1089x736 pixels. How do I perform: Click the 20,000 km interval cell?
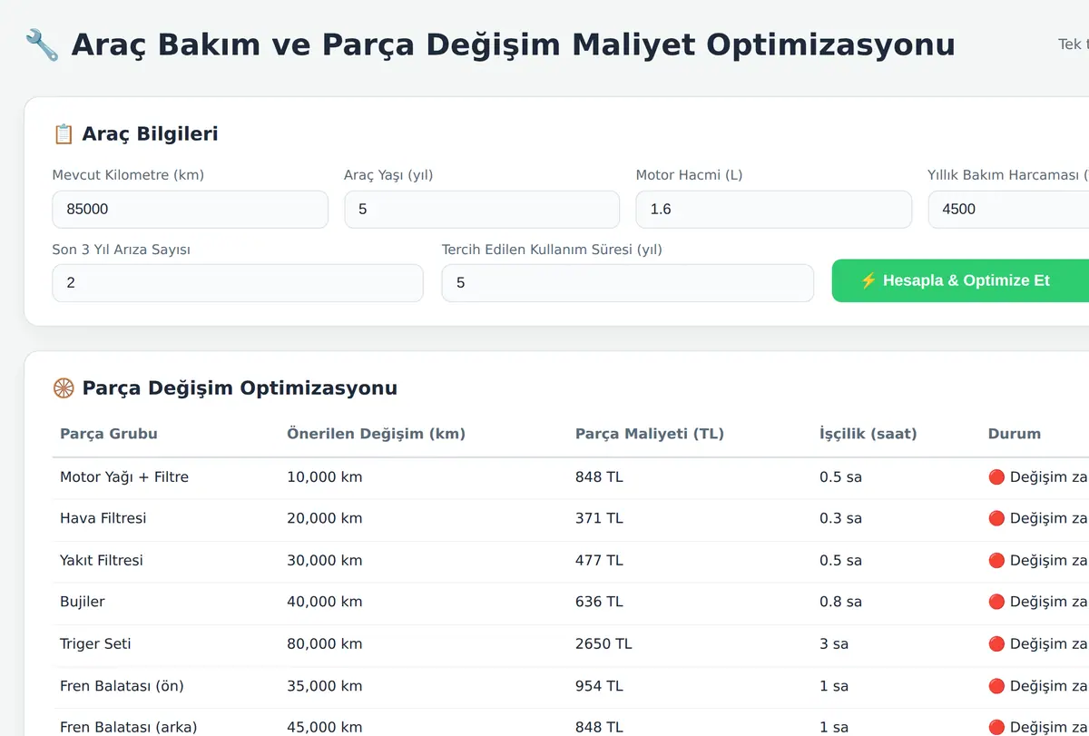click(324, 519)
